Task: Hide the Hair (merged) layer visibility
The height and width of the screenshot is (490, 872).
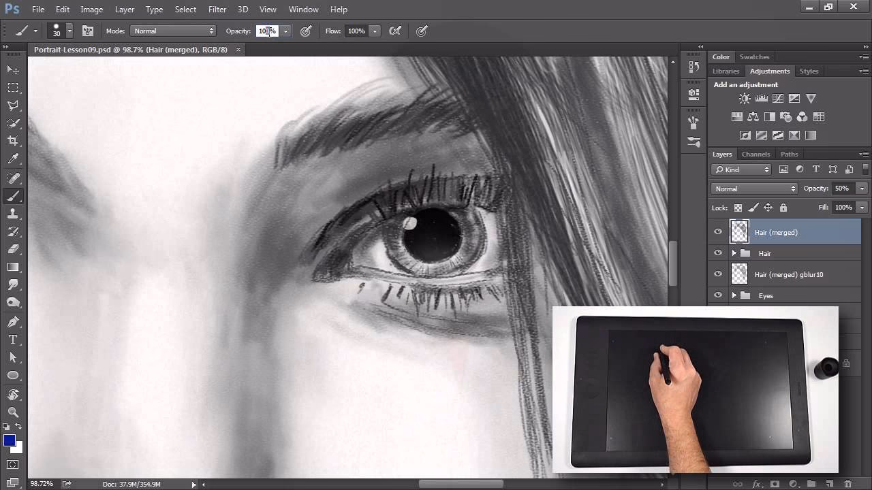Action: pos(718,232)
